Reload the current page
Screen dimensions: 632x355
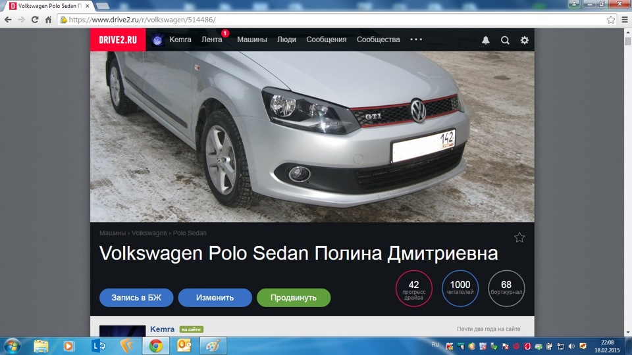pos(35,19)
